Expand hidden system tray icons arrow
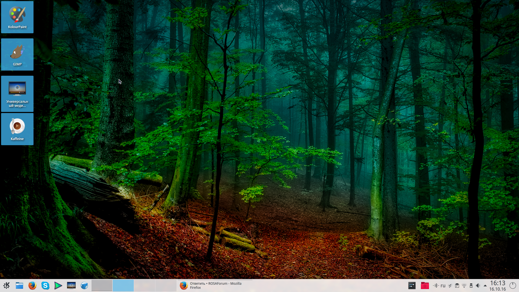The height and width of the screenshot is (292, 519). point(485,286)
